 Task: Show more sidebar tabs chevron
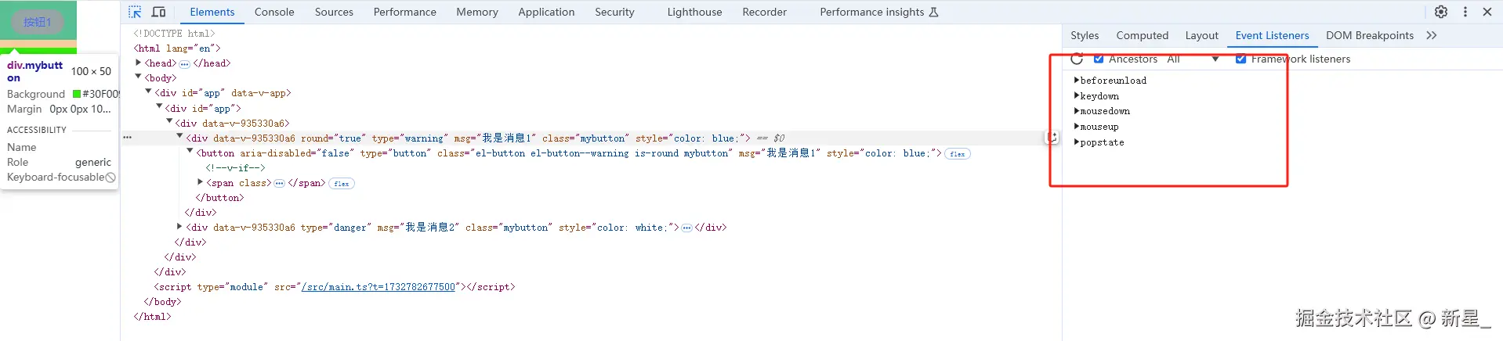click(x=1432, y=35)
